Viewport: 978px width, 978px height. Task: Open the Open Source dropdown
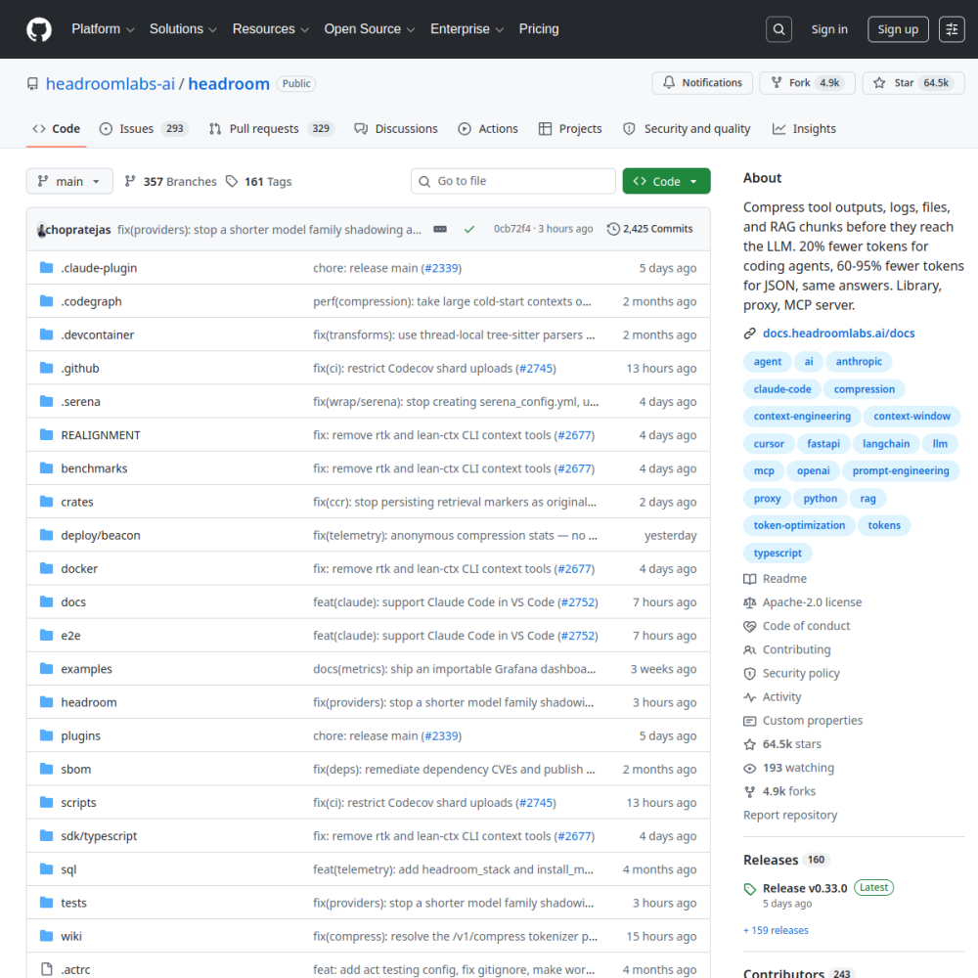tap(370, 29)
